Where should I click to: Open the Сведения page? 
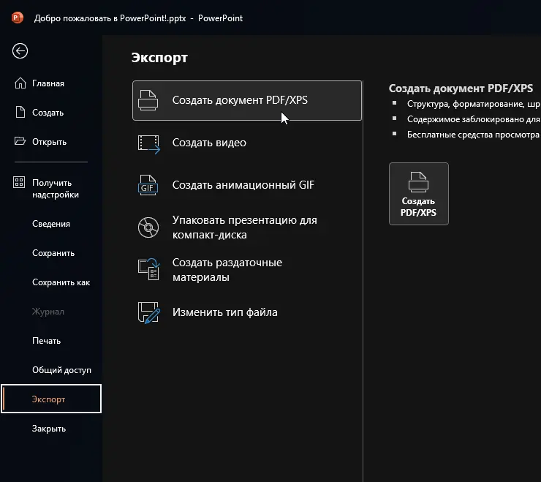pos(51,224)
